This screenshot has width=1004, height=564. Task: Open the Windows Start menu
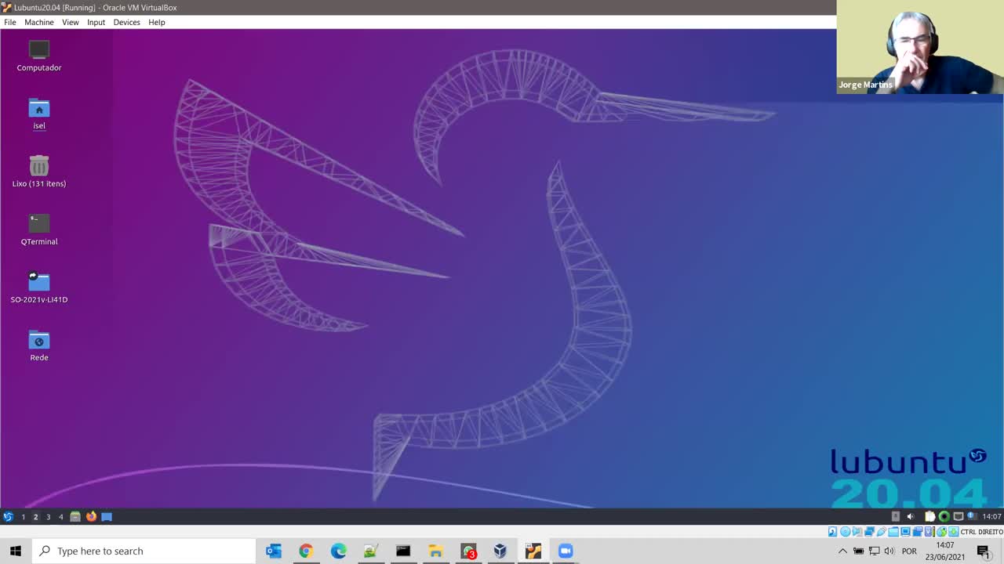16,551
